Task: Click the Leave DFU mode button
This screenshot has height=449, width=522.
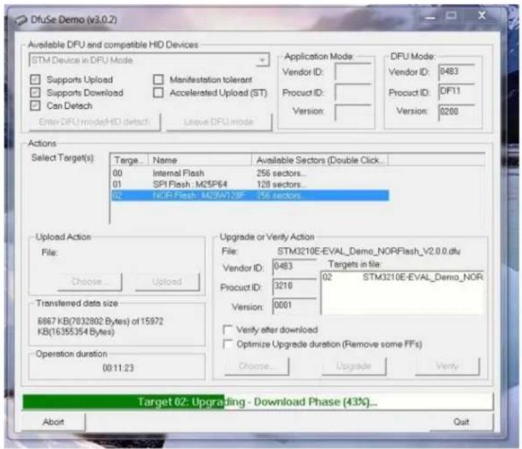Action: pyautogui.click(x=219, y=122)
